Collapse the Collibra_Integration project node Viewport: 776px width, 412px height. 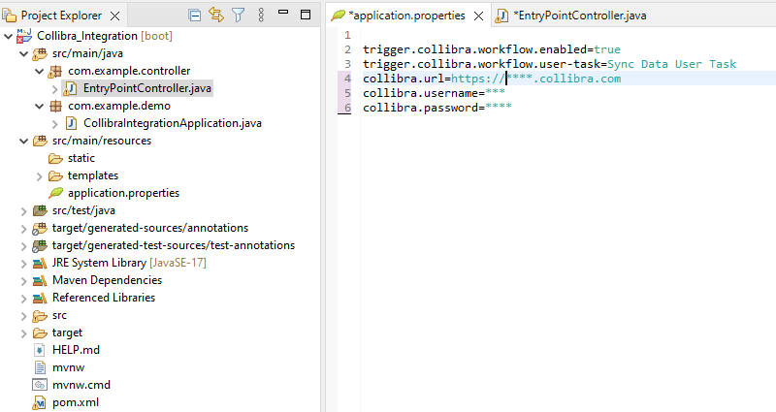pos(8,36)
